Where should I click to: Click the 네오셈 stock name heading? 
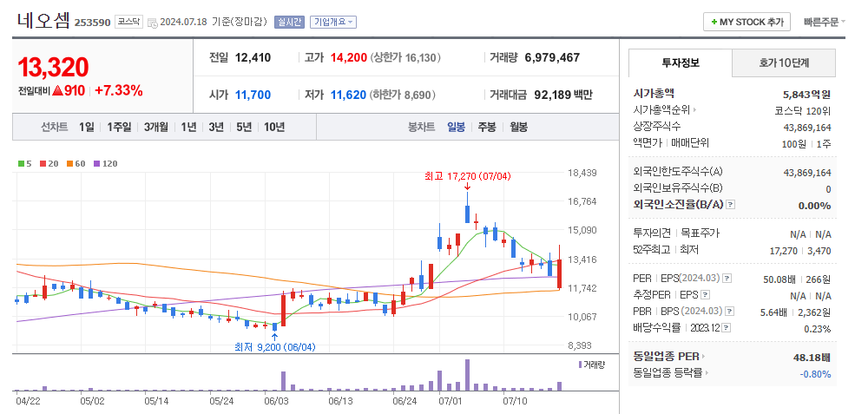(x=43, y=21)
